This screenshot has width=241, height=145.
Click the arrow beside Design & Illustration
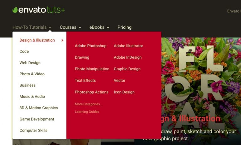point(62,40)
